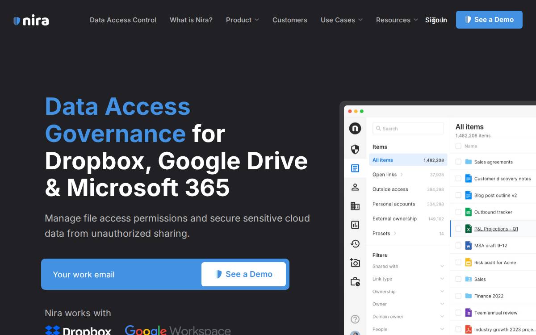Go to the Customers page
536x335 pixels.
pyautogui.click(x=290, y=20)
